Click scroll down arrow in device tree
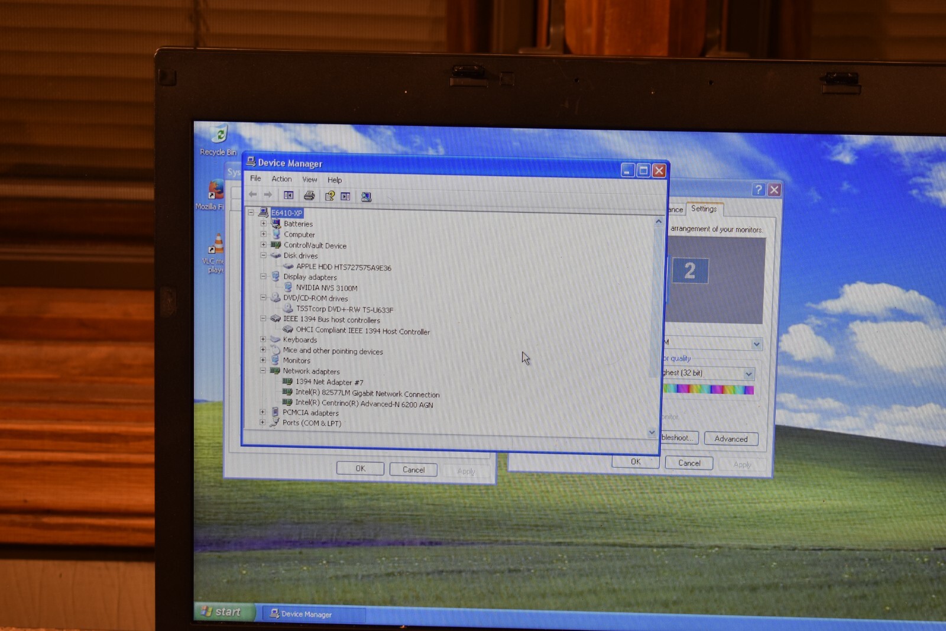Screen dimensions: 946x631 click(652, 432)
